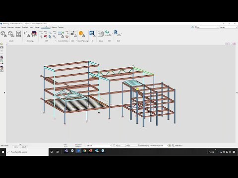Close the model view with the red X
Viewport: 238px width, 178px height.
coord(235,44)
